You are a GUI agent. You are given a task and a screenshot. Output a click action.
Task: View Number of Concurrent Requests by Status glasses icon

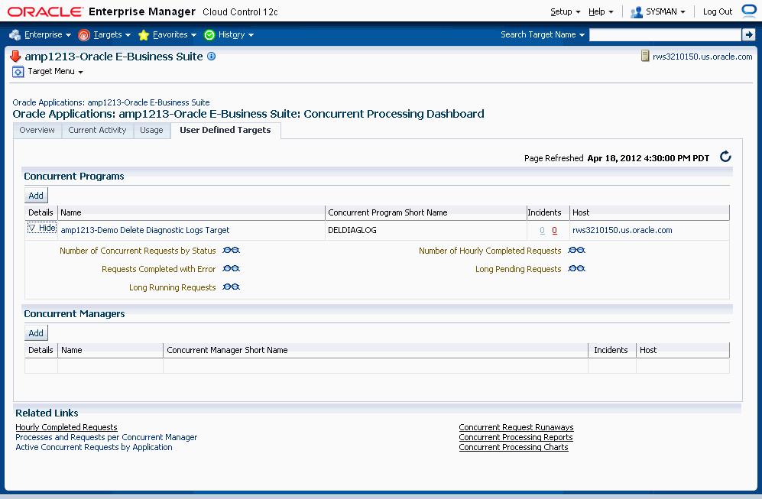pos(232,250)
